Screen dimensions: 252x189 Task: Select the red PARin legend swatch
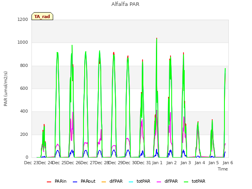49,182
